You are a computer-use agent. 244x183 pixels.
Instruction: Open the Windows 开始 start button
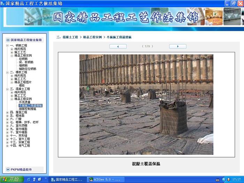click(12, 179)
